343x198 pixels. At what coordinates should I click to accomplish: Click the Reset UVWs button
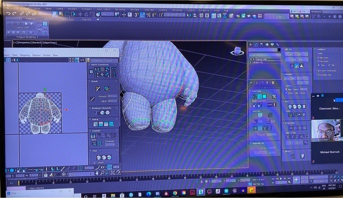[290, 78]
